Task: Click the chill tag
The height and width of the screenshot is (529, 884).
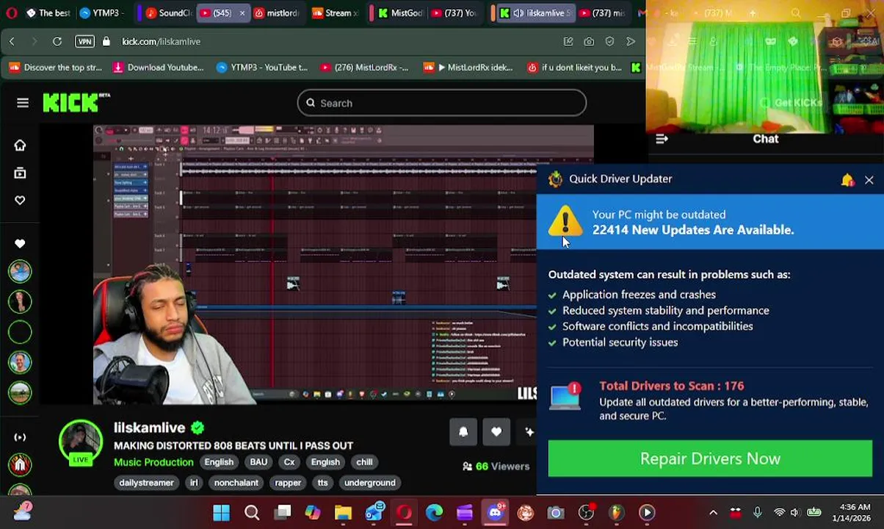Action: 364,462
